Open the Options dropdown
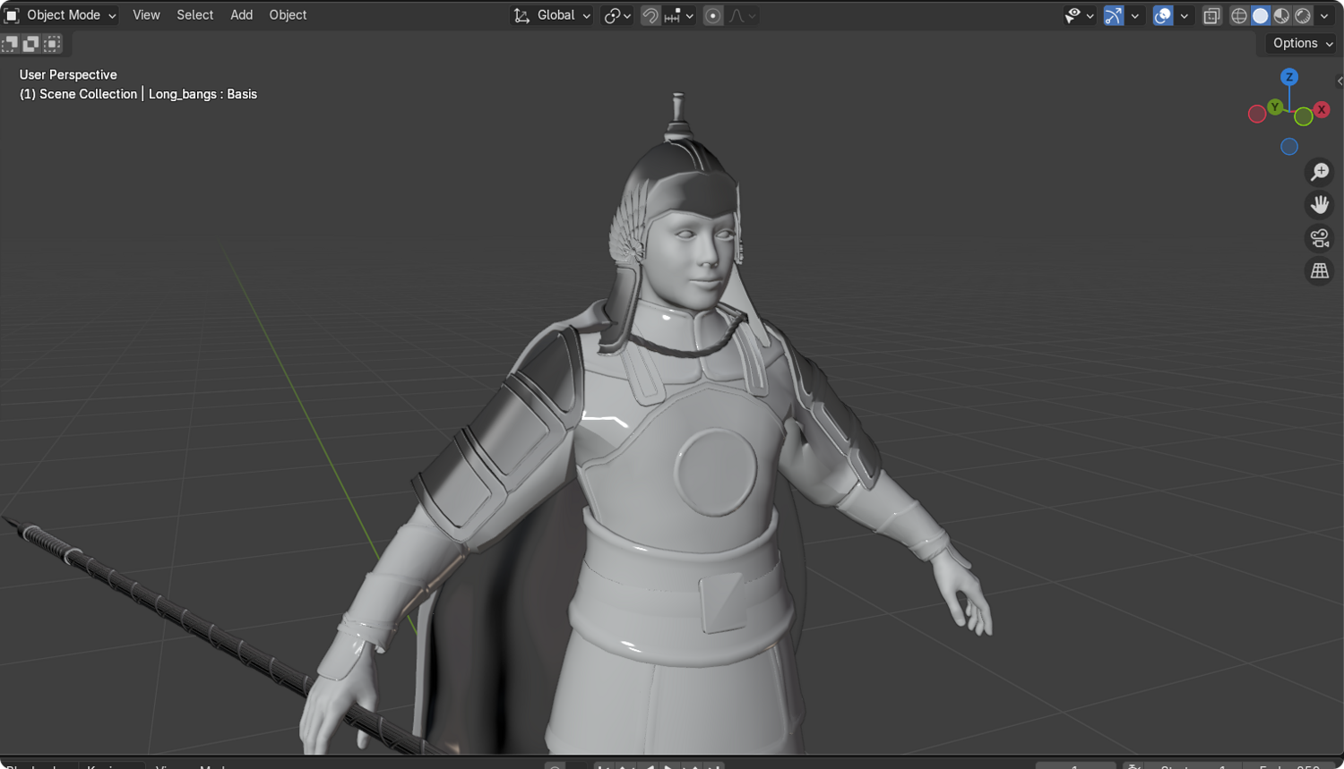This screenshot has height=769, width=1344. tap(1302, 43)
